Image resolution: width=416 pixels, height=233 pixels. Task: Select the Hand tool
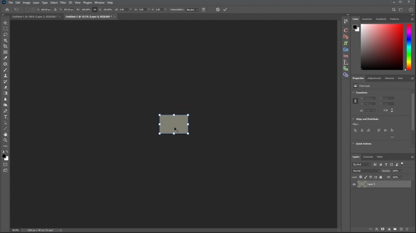(x=5, y=134)
